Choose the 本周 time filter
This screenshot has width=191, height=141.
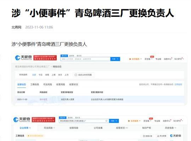pyautogui.click(x=47, y=75)
